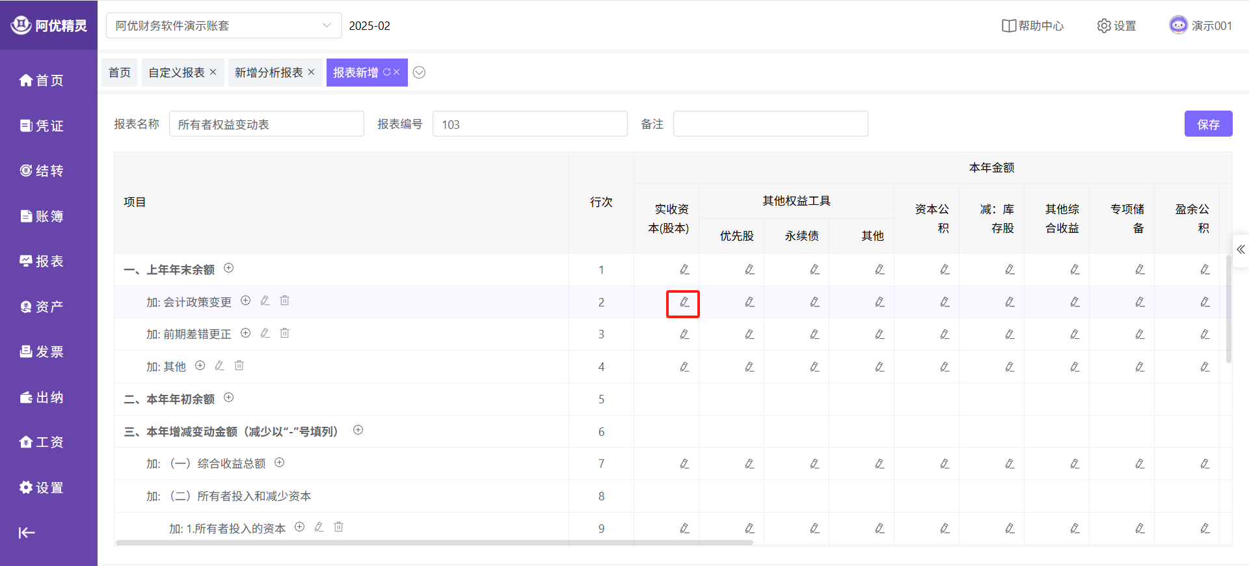Edit the 实收资本 cell in row 2

click(684, 303)
